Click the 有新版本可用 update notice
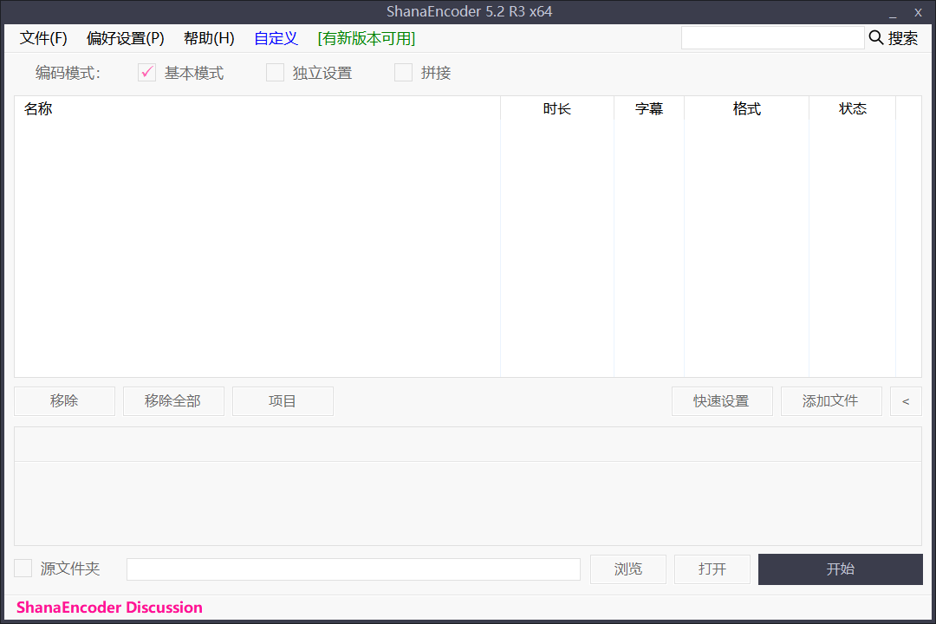This screenshot has width=936, height=624. pyautogui.click(x=367, y=38)
